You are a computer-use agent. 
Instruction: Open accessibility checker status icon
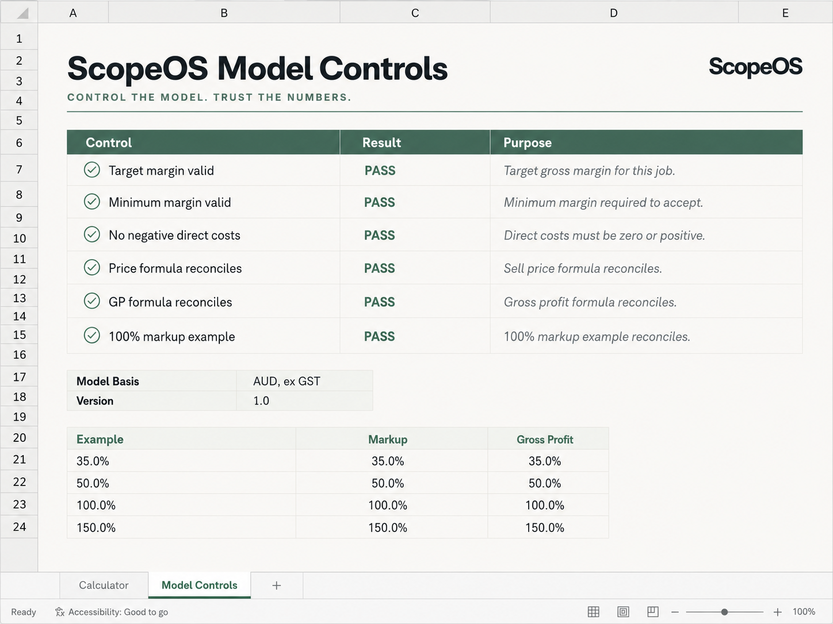click(x=60, y=612)
